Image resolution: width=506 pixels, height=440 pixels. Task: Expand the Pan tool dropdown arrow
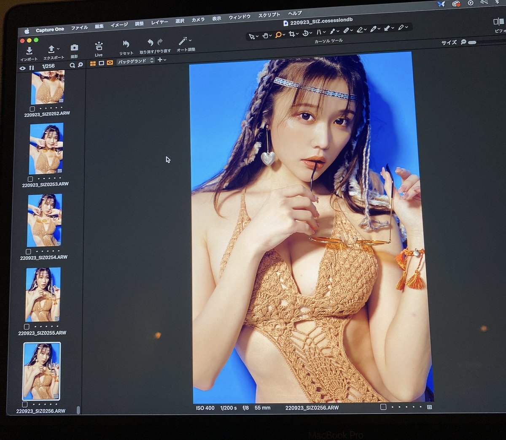click(x=270, y=36)
